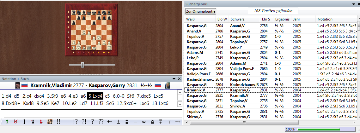
Task: Sort results by the Jahr column header
Action: 296,19
